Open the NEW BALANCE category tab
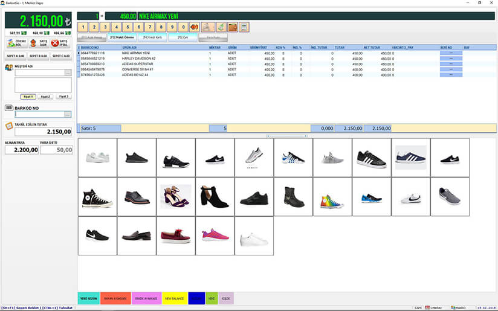The image size is (498, 311). point(176,298)
